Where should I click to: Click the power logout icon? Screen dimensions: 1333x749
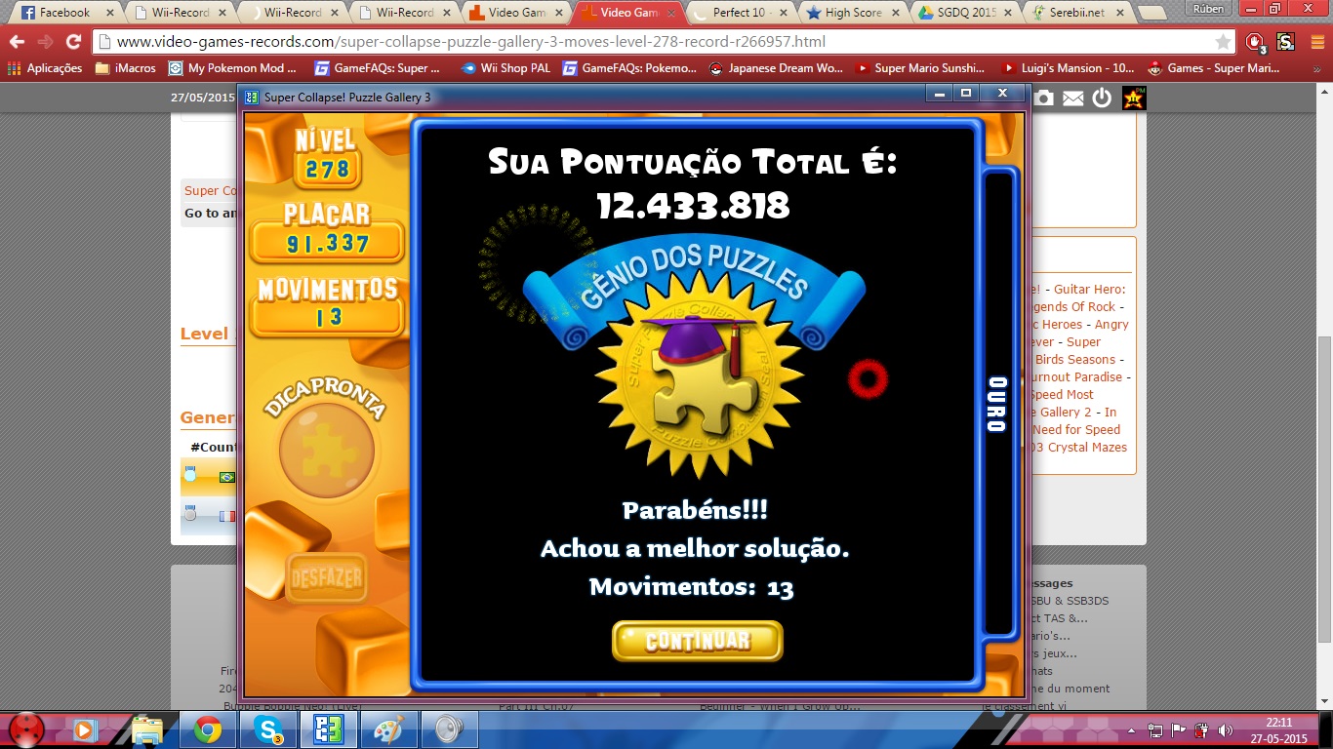(1102, 98)
